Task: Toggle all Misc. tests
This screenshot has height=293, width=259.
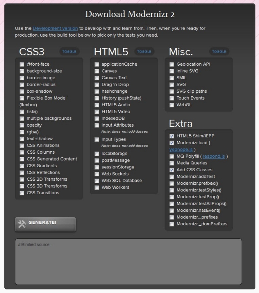Action: point(219,52)
